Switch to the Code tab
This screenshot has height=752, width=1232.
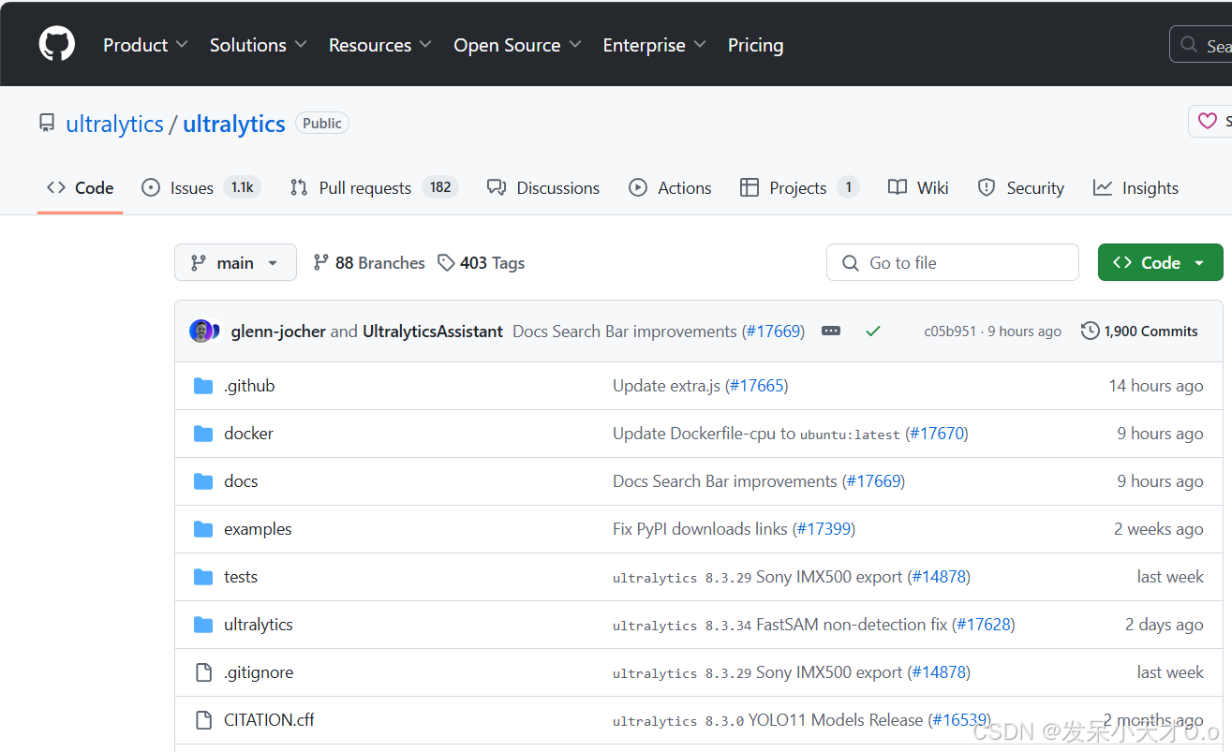coord(81,187)
